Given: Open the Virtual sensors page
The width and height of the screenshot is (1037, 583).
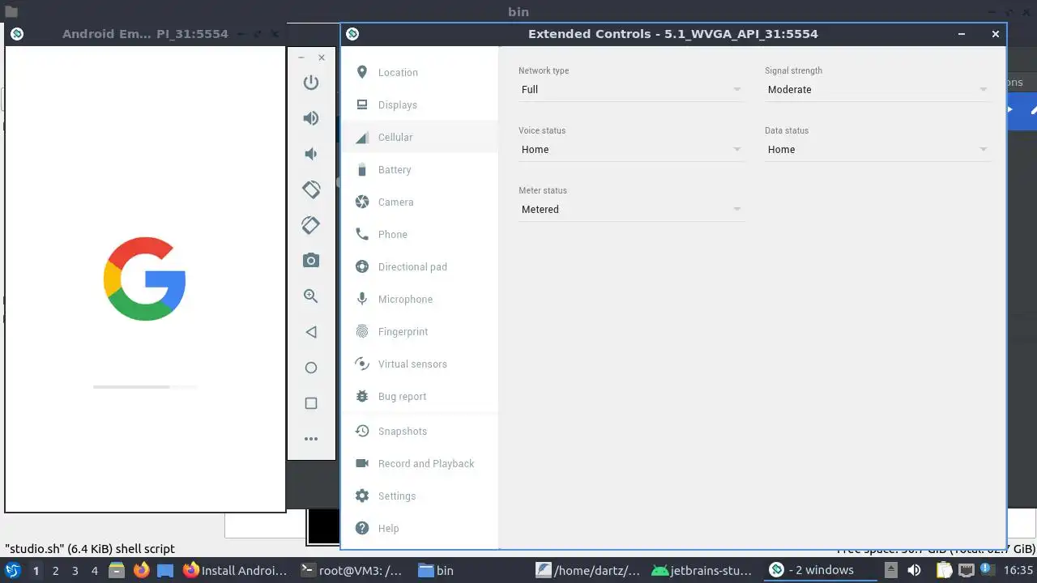Looking at the screenshot, I should [420, 364].
